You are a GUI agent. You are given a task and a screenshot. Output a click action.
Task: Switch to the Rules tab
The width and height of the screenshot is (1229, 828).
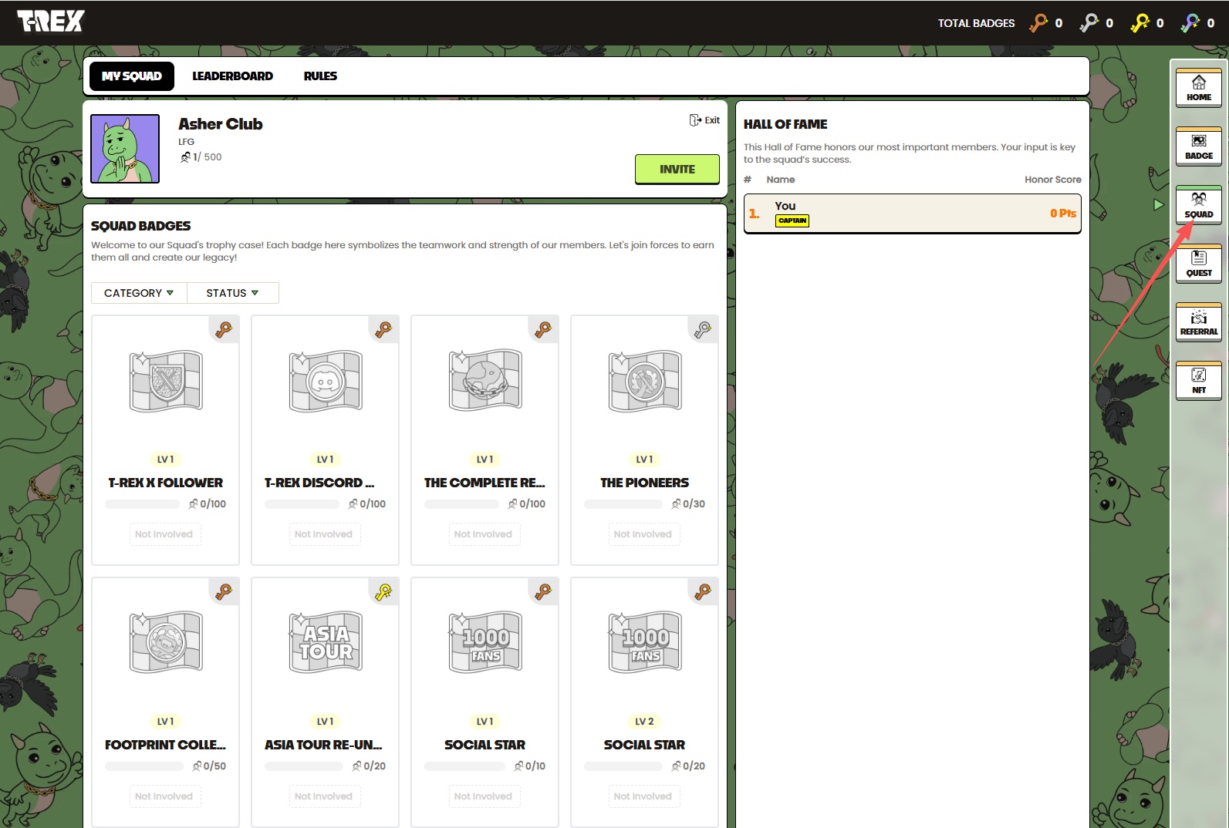[x=320, y=76]
